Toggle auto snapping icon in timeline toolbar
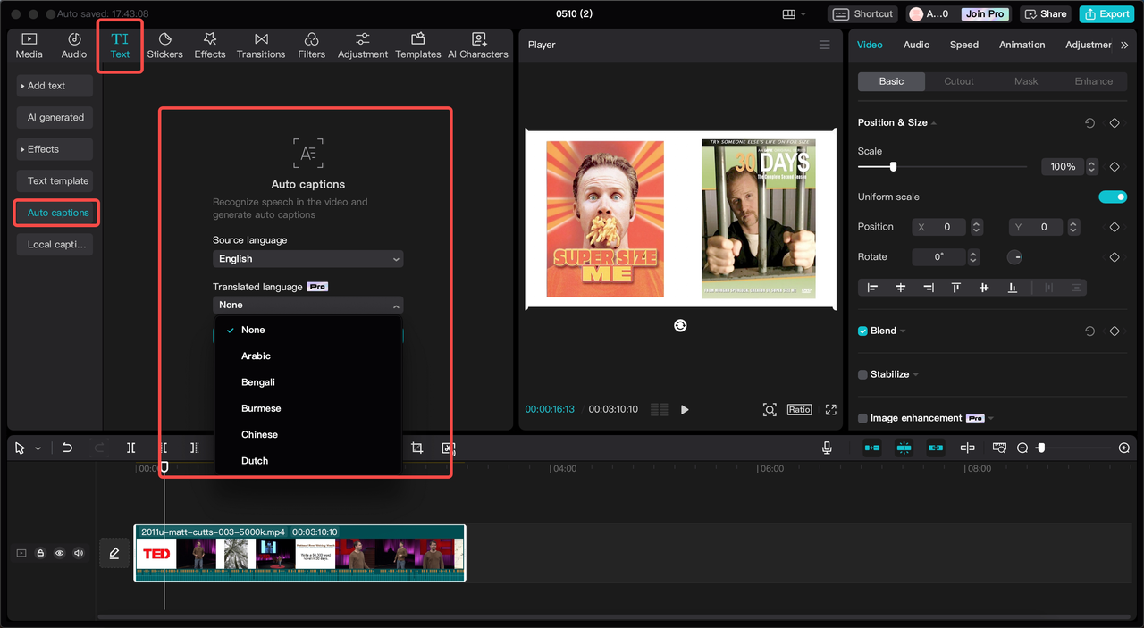 click(904, 447)
